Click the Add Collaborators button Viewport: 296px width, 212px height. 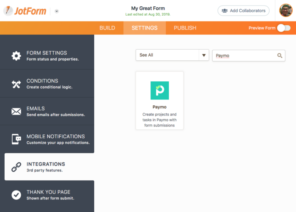pos(243,11)
